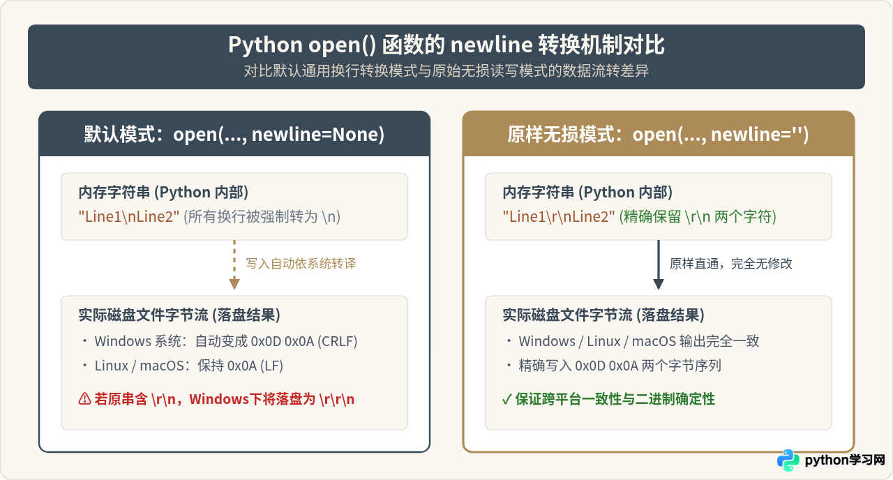Screen dimensions: 893x480
Task: Click the line Windows 系统：自动变成 0x0D 0x0A (CRLF)
Action: click(226, 341)
